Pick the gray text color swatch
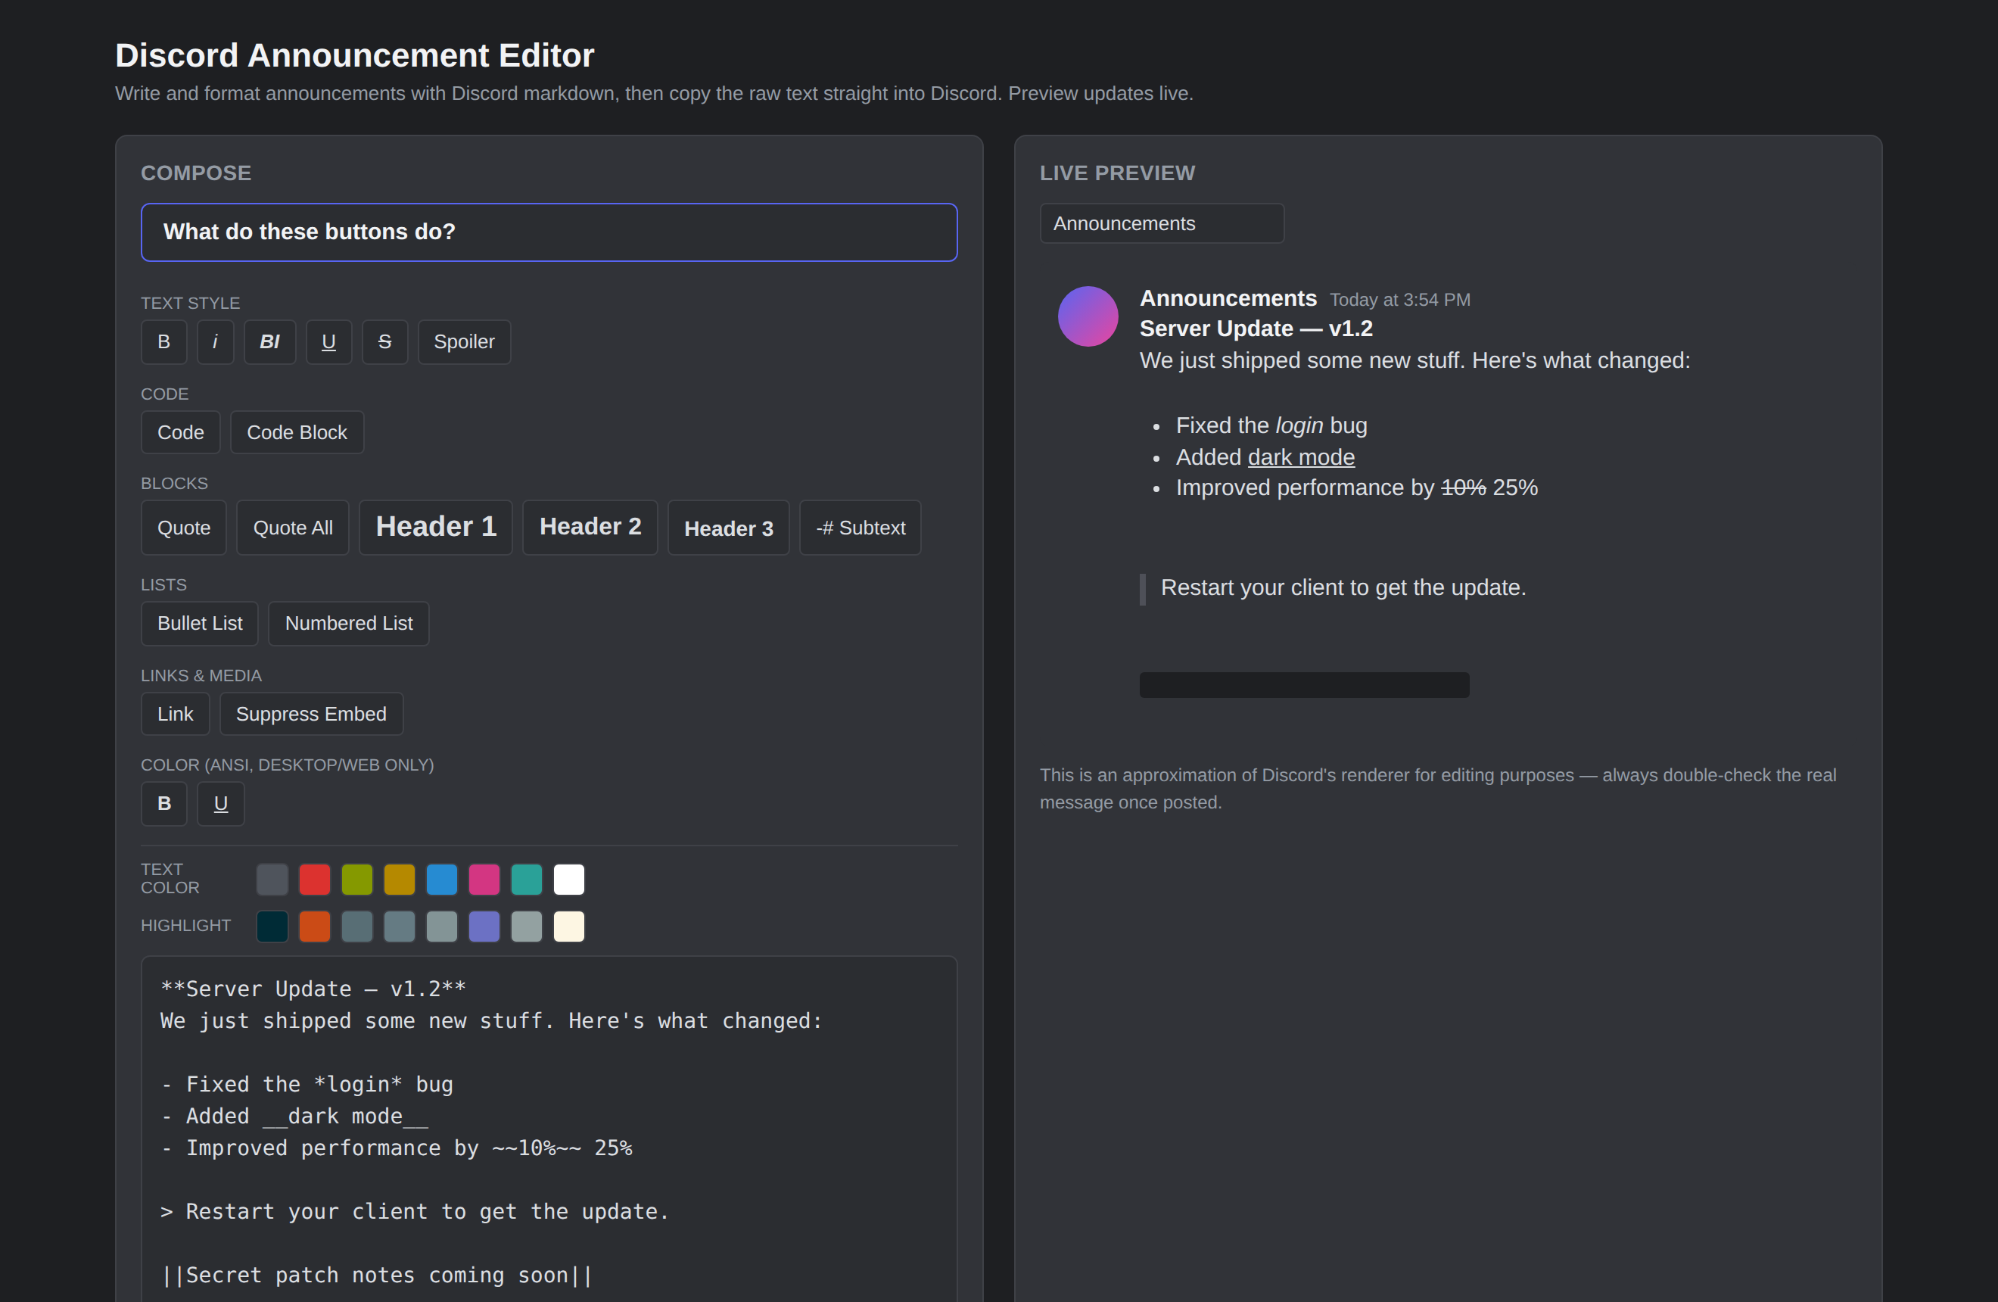 tap(272, 879)
